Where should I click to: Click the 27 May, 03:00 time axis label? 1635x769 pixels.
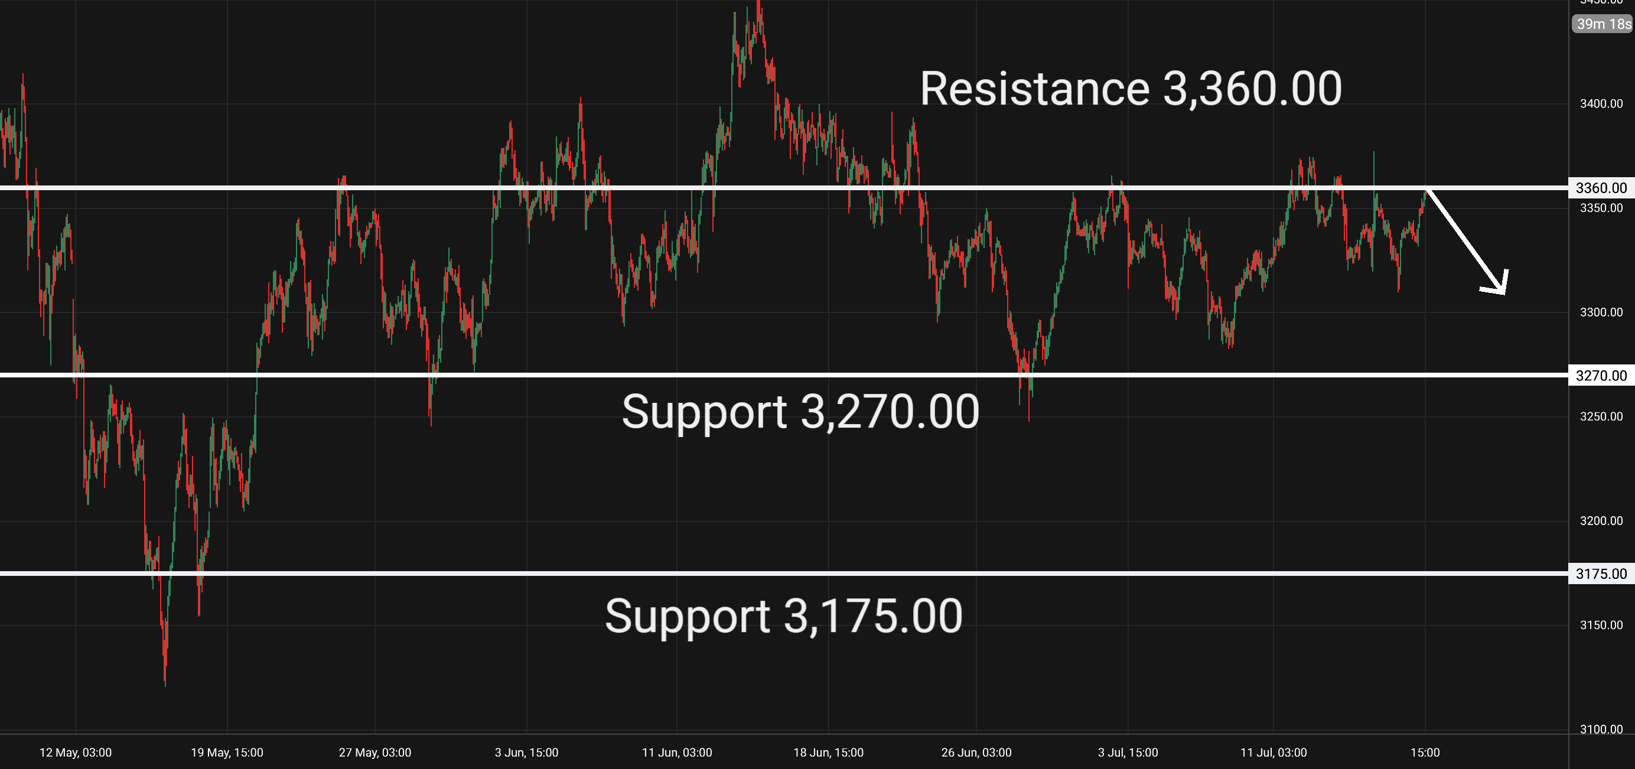pyautogui.click(x=375, y=752)
